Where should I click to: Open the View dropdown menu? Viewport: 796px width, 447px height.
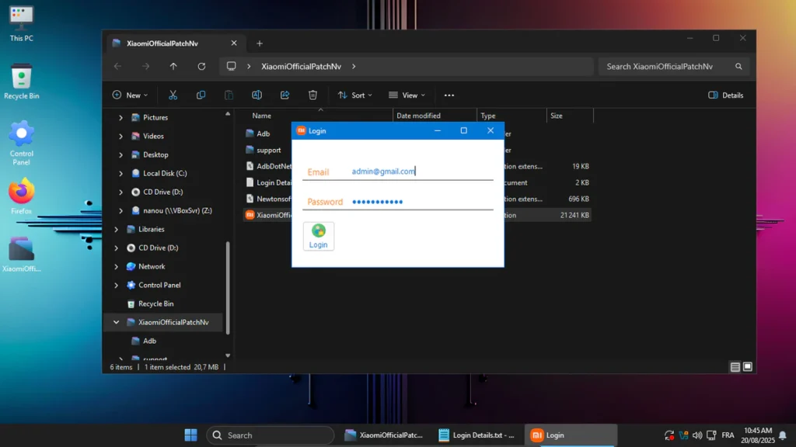pyautogui.click(x=407, y=95)
